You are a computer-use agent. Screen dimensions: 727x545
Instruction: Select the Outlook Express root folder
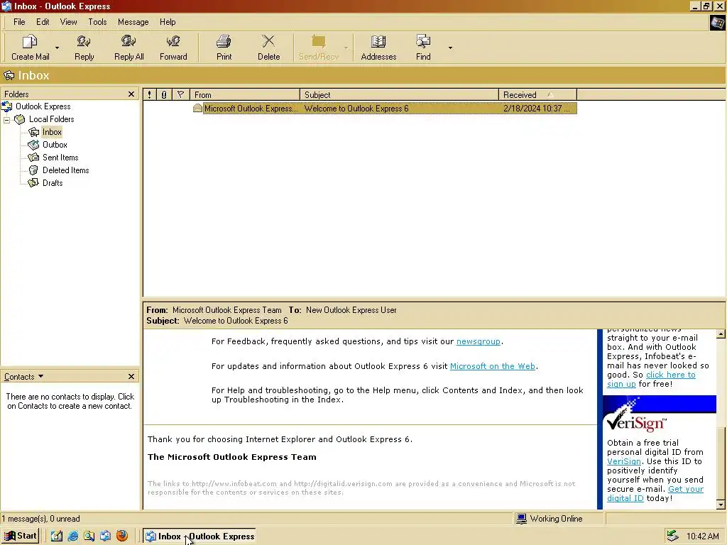pyautogui.click(x=43, y=106)
